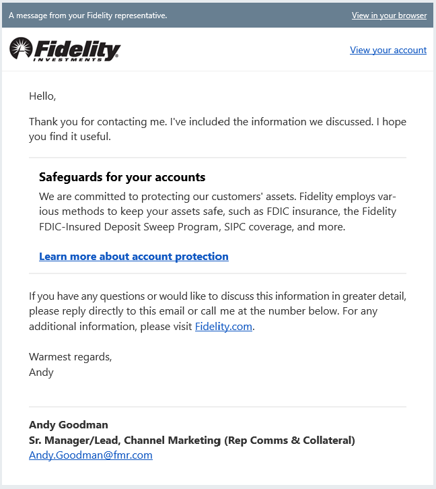Click the 'Andy Goodman' name in signature
Viewport: 436px width, 489px height.
tap(69, 424)
